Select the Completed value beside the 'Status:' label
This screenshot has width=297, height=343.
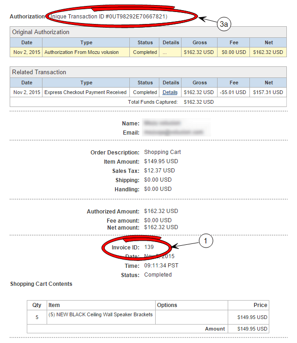click(158, 274)
